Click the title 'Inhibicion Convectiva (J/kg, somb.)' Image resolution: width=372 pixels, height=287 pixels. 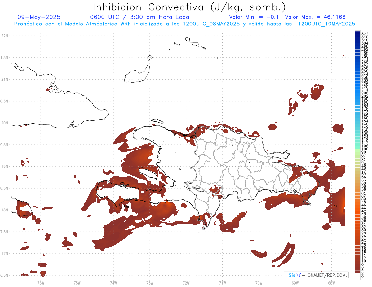click(x=189, y=7)
